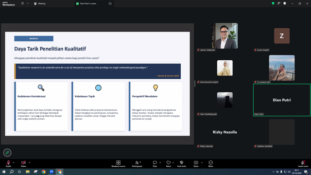311x175 pixels.
Task: Click the Leave room button
Action: coord(303,164)
